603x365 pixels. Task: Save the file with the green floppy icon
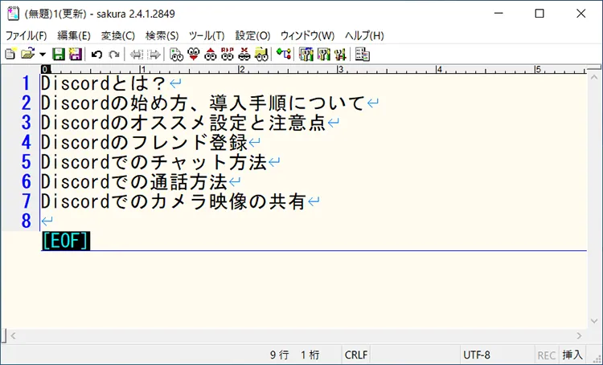pyautogui.click(x=59, y=54)
